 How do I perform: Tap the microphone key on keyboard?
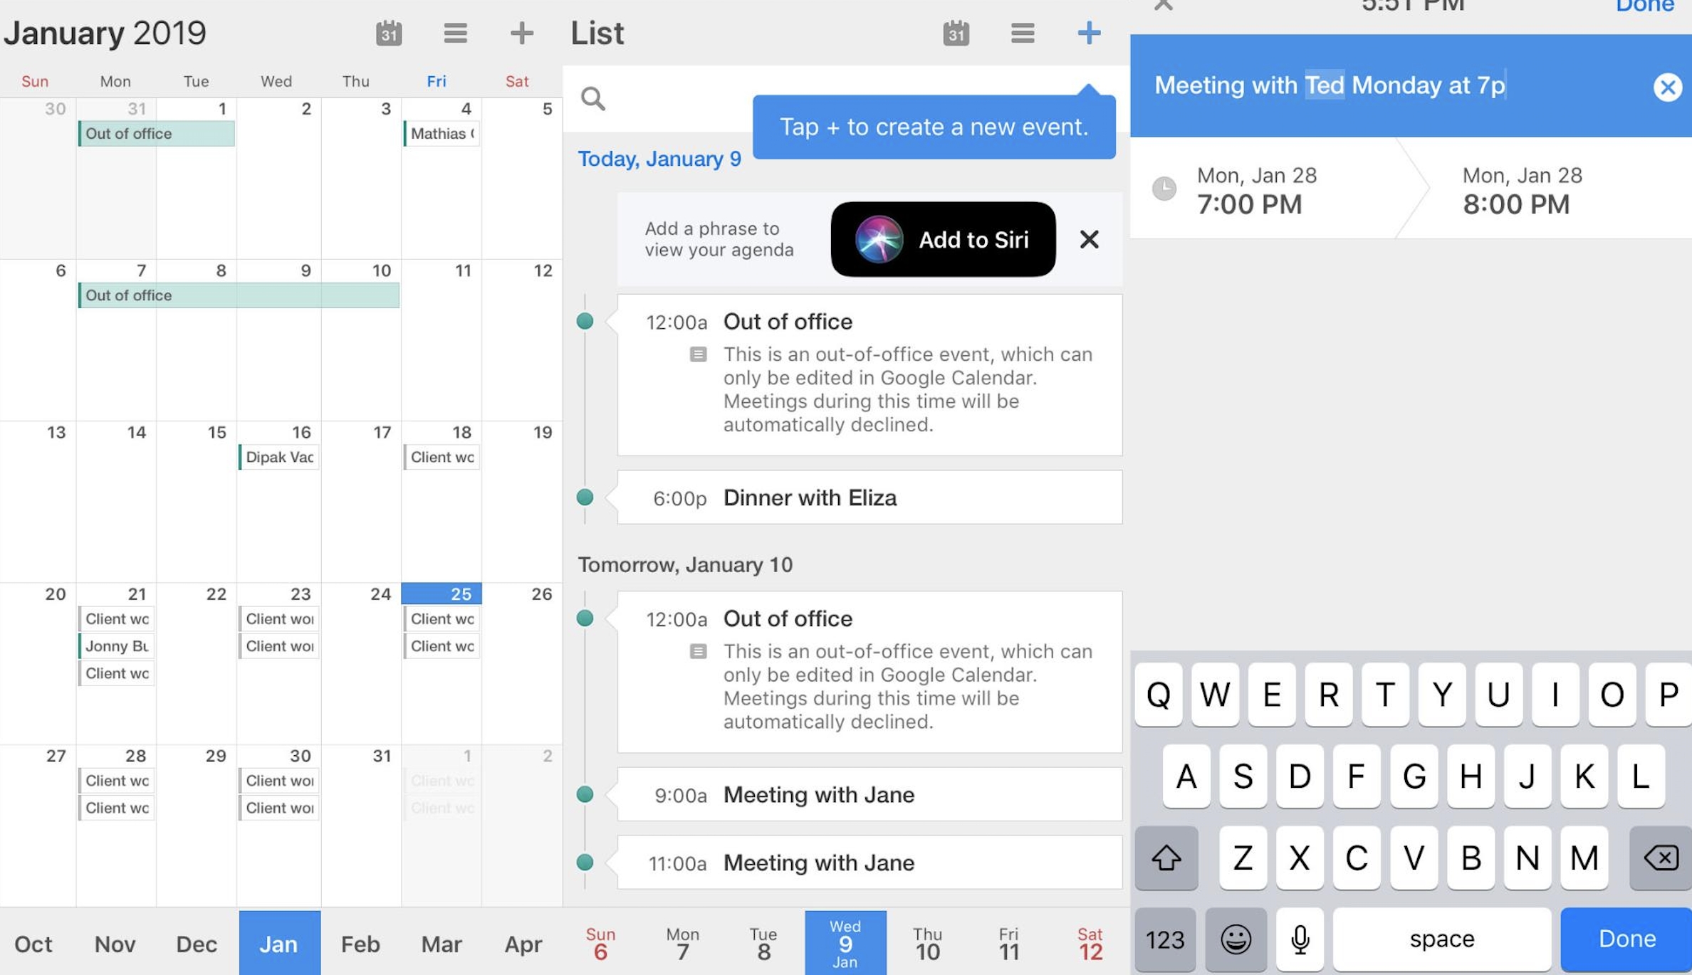coord(1299,939)
